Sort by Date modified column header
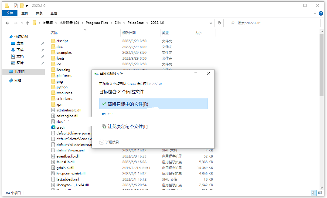The width and height of the screenshot is (327, 198). pyautogui.click(x=129, y=33)
